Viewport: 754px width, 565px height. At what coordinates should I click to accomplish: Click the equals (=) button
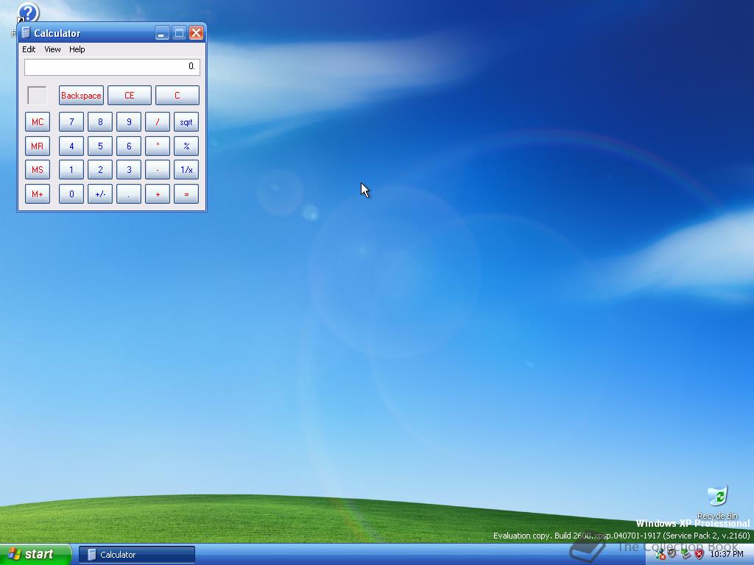pyautogui.click(x=186, y=193)
